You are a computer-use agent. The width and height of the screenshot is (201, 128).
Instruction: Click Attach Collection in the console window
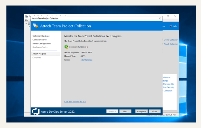click(x=171, y=44)
